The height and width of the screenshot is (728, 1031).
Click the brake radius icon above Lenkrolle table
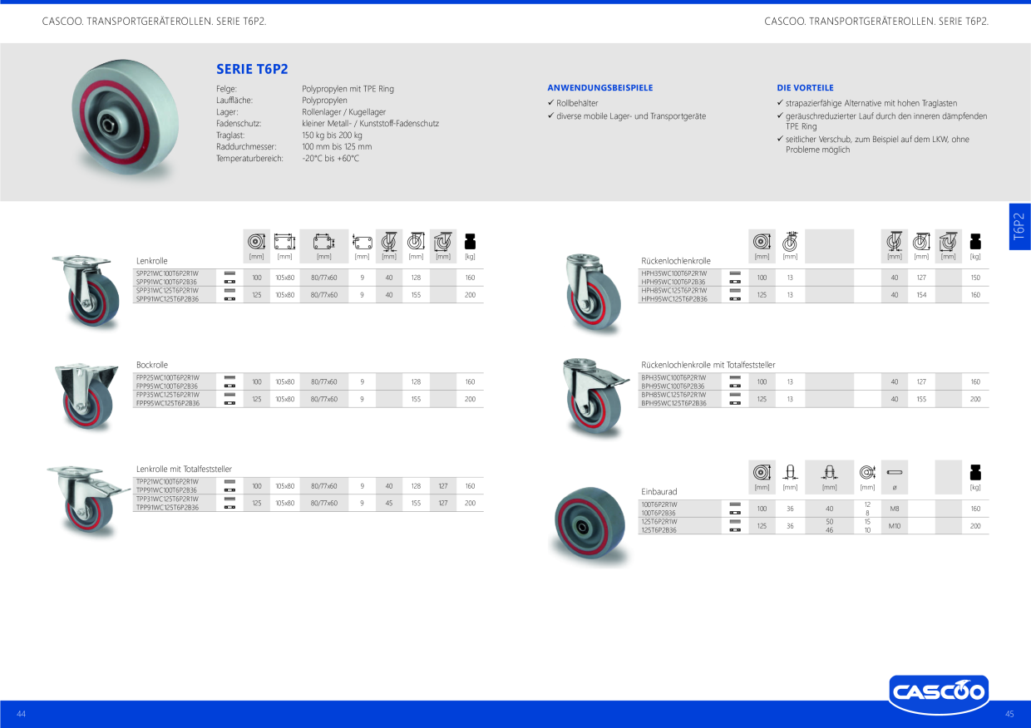coord(443,241)
